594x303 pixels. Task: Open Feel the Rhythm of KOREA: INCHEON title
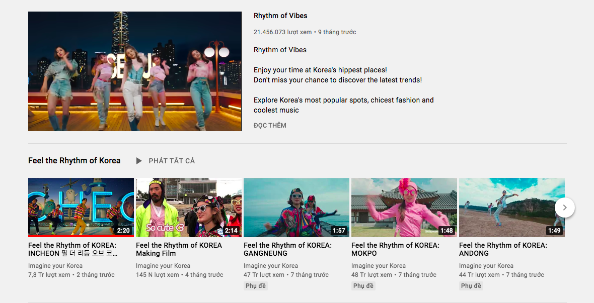coord(72,249)
